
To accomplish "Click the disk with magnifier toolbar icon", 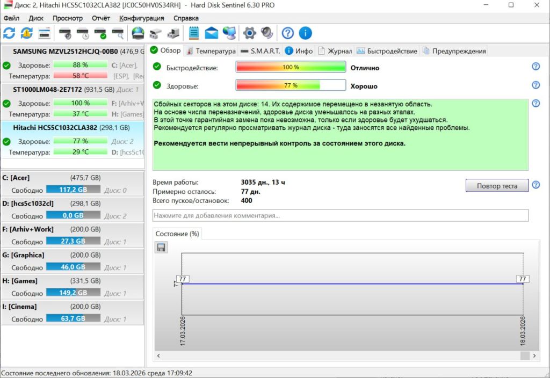I will click(118, 33).
